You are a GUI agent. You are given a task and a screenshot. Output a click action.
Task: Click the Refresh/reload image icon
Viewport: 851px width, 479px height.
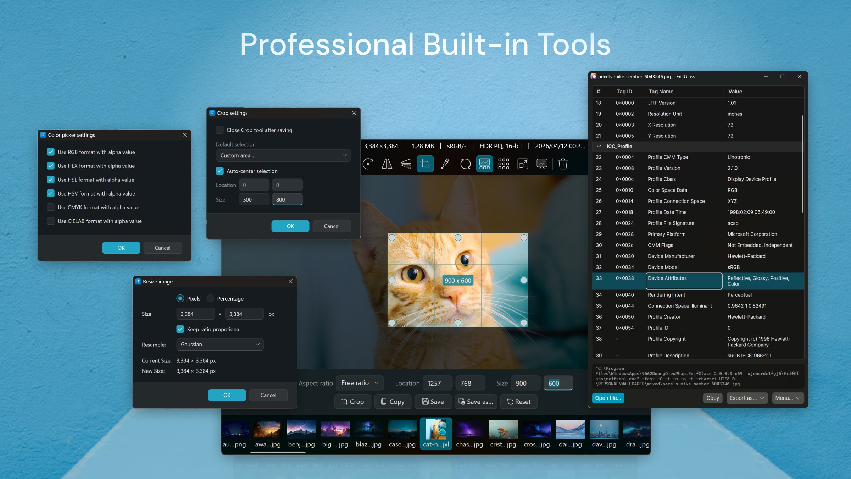(x=465, y=164)
